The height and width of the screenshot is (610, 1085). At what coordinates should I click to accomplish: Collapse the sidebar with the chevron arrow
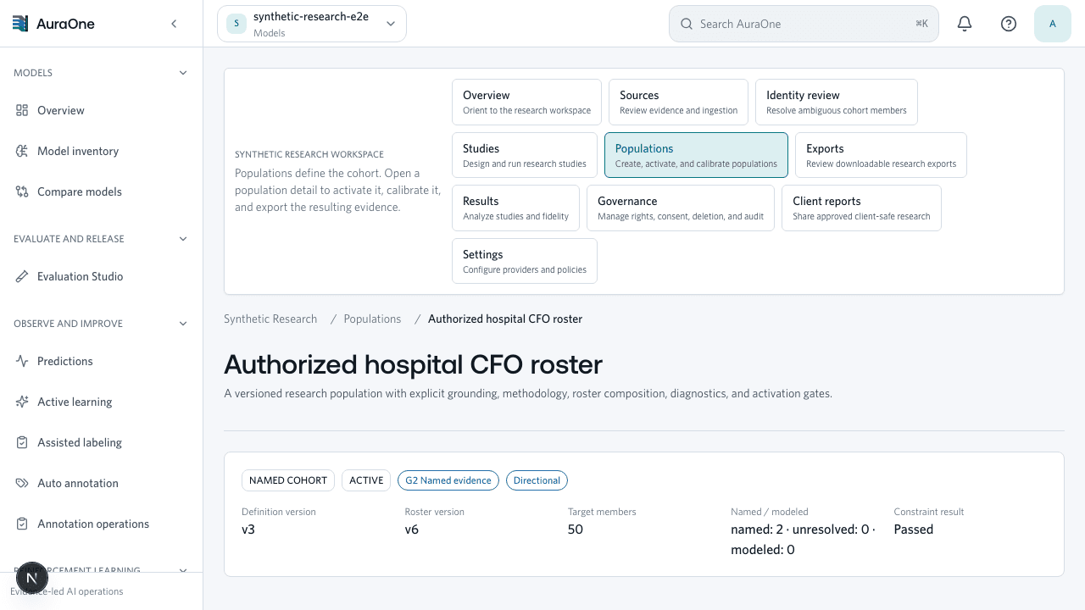tap(174, 24)
